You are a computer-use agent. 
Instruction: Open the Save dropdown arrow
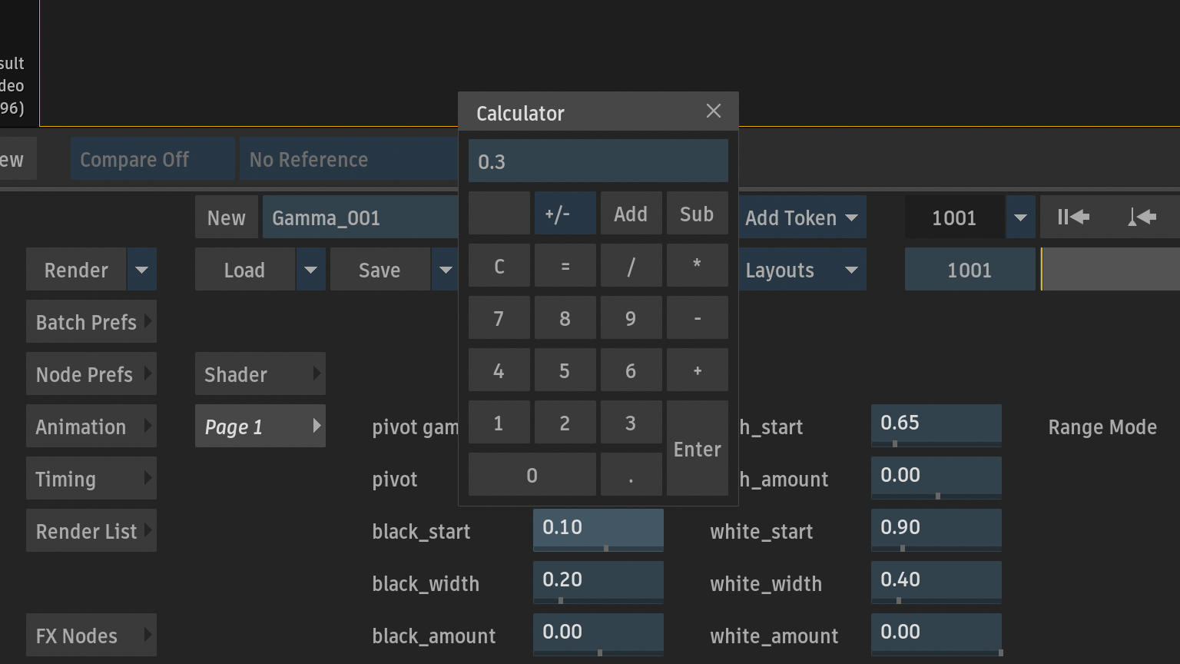(x=446, y=270)
